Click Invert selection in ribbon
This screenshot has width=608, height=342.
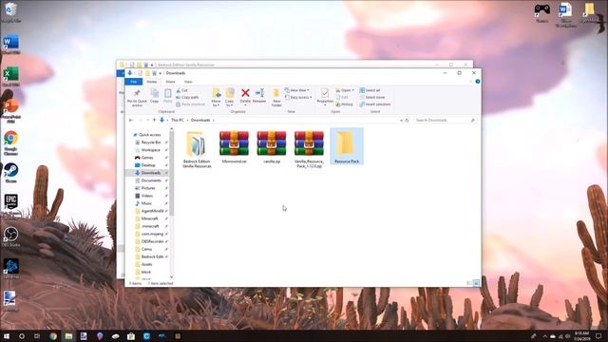[x=375, y=104]
